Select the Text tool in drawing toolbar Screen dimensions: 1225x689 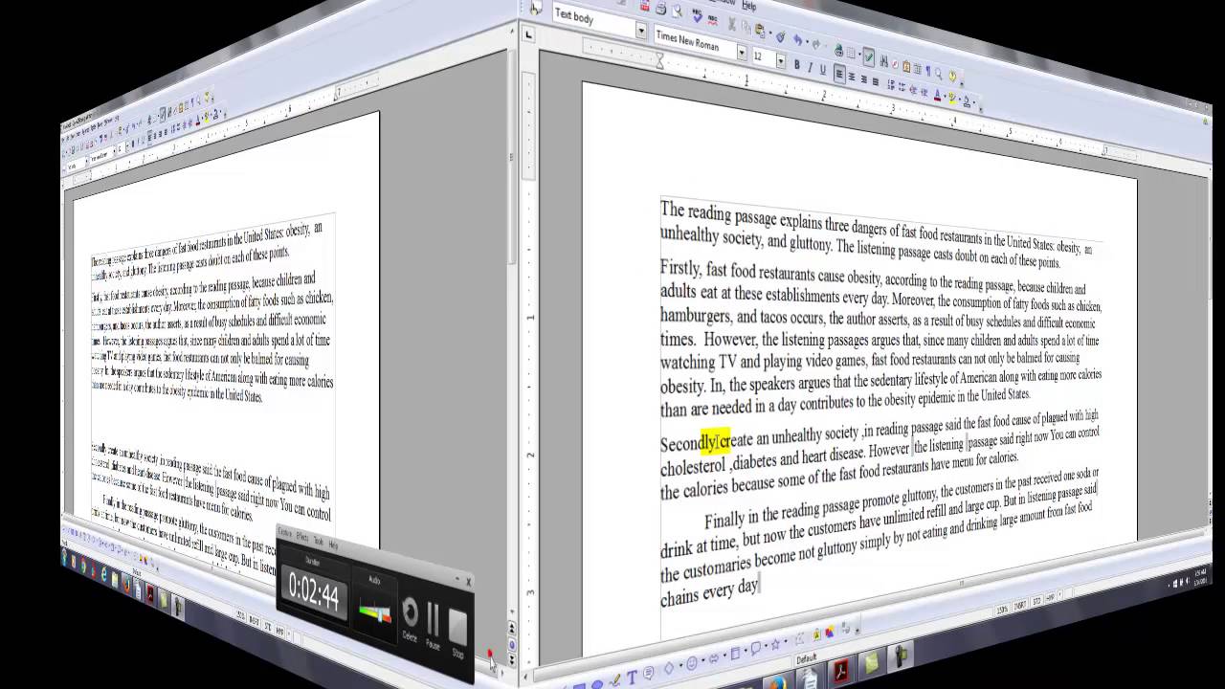(x=633, y=678)
